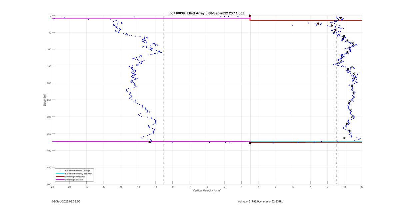400x207 pixels.
Task: Click depth axis tick label '150'
Action: tap(49, 66)
